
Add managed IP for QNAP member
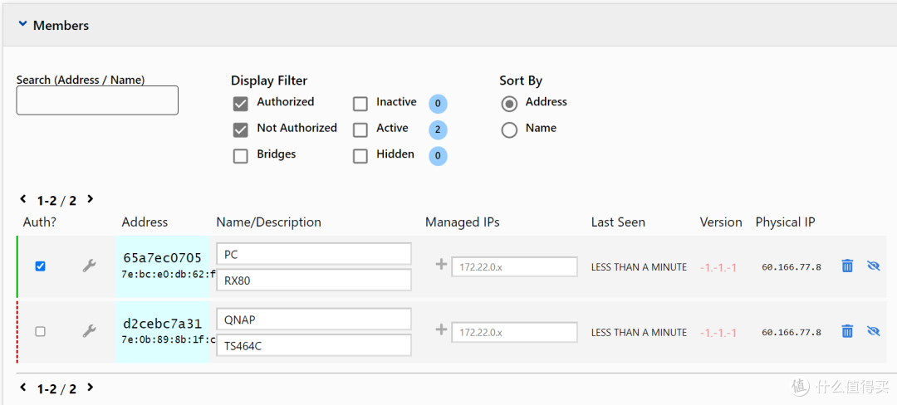click(441, 330)
